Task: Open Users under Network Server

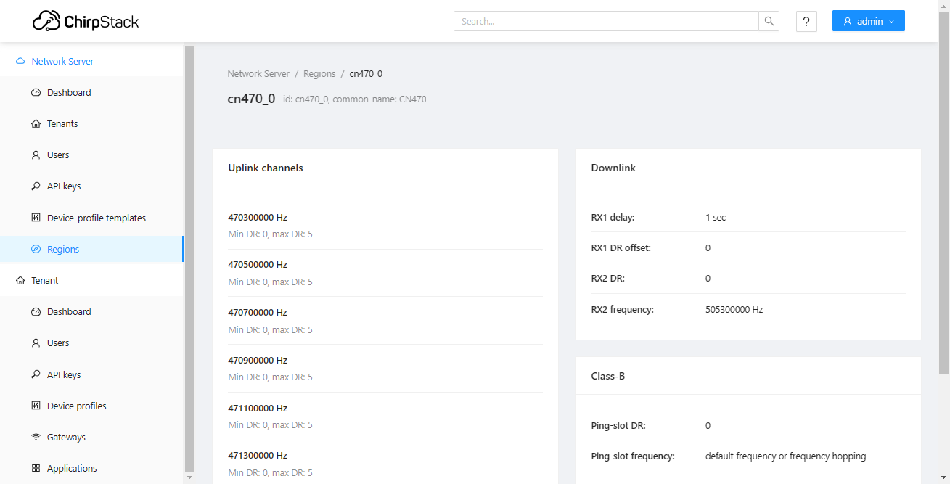Action: tap(58, 155)
